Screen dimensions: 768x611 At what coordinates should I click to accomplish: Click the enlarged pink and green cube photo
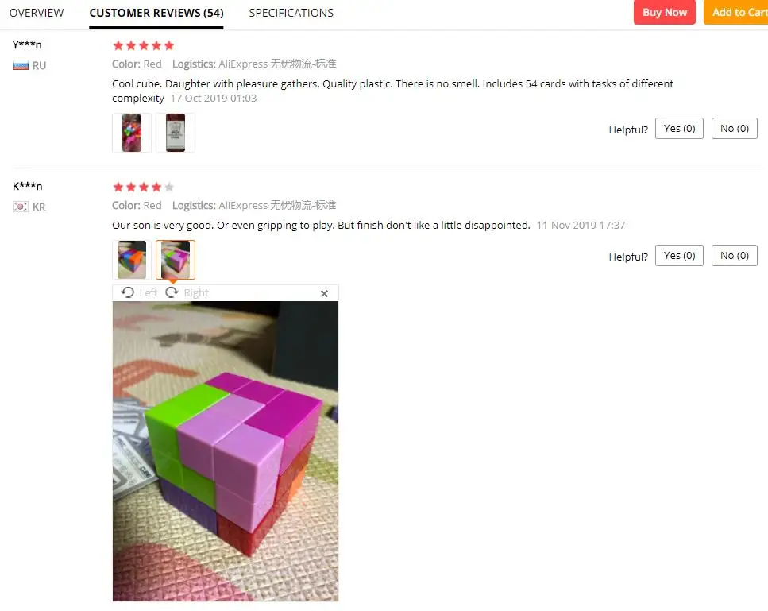point(226,451)
